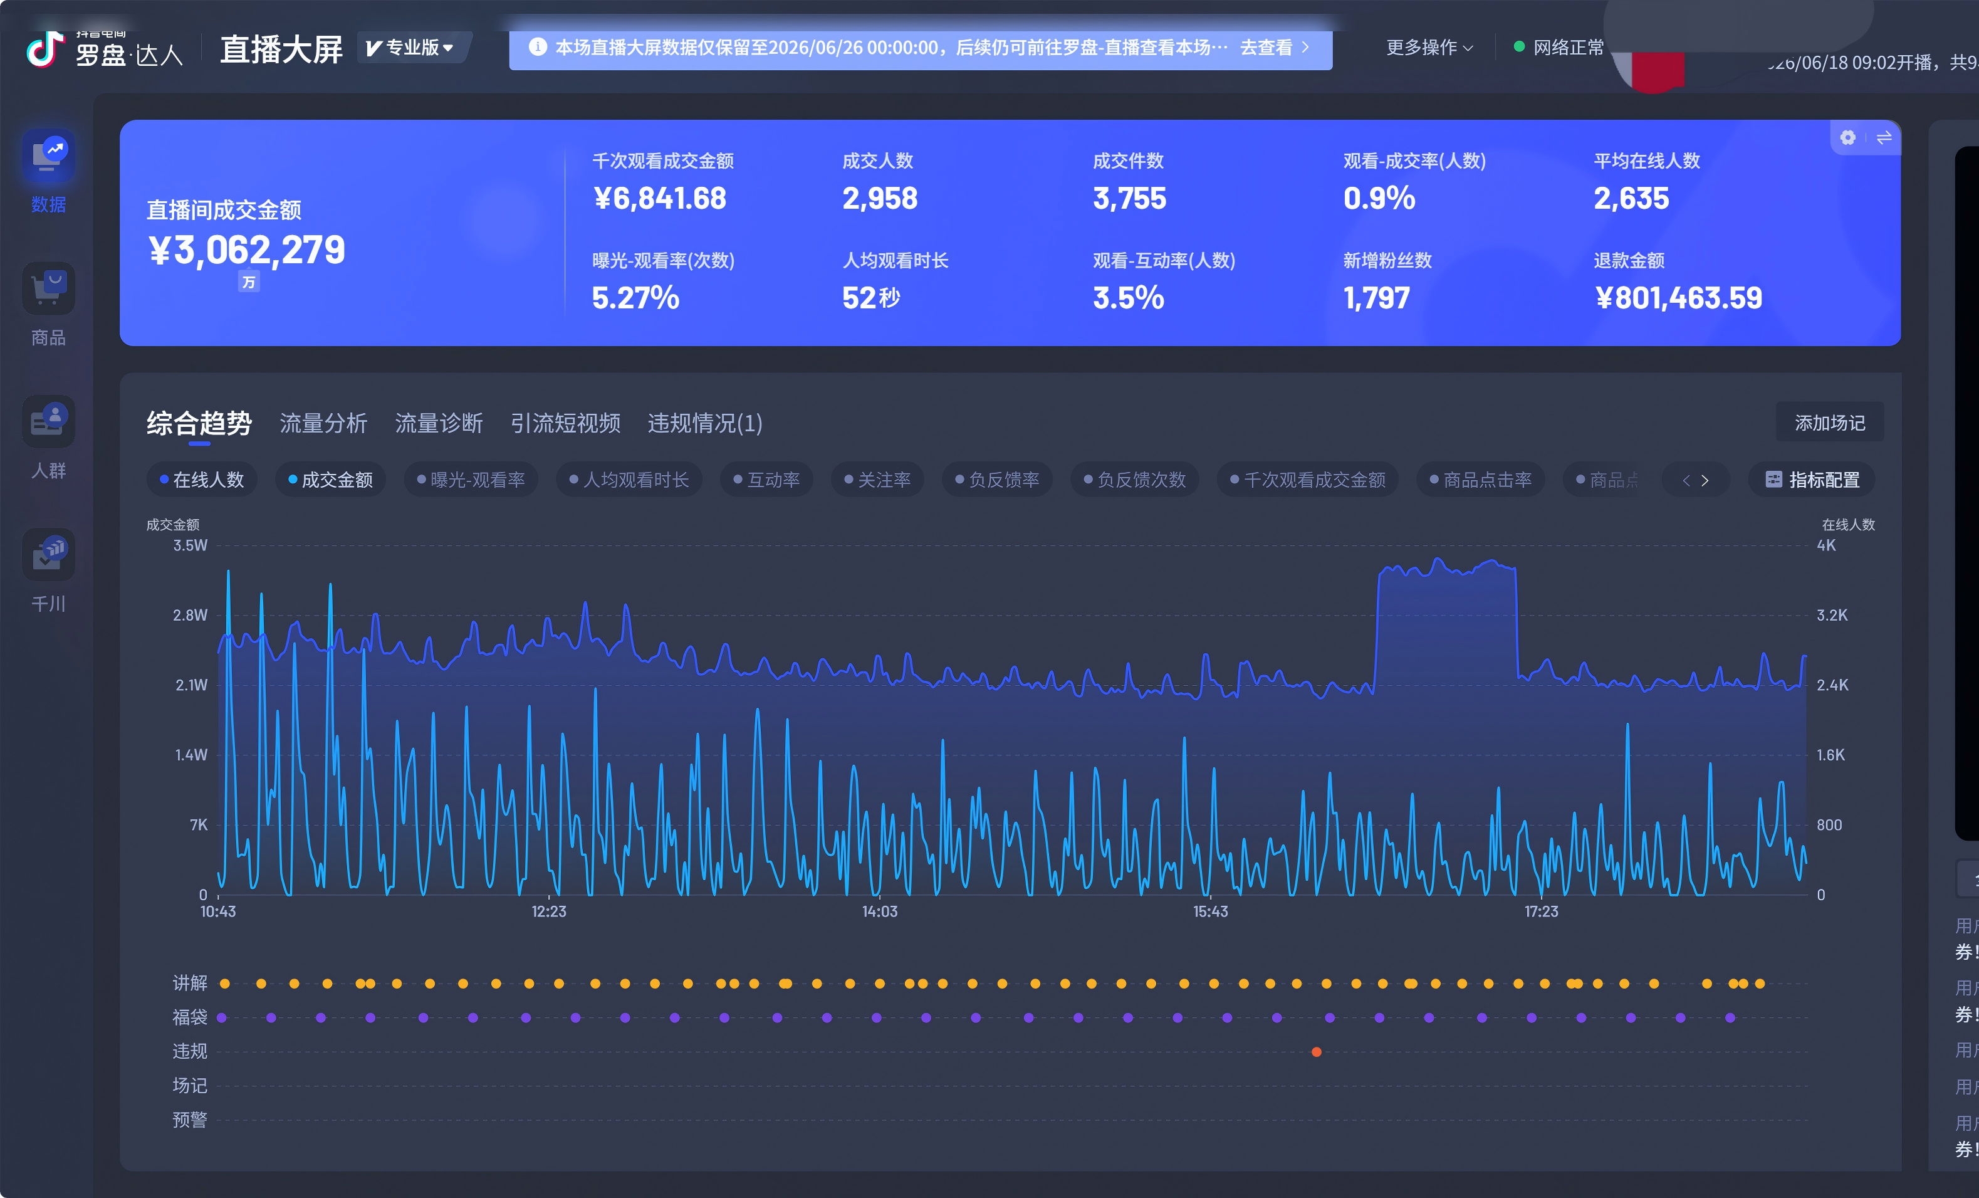The image size is (1979, 1198).
Task: Open the 更多操作 dropdown menu
Action: pos(1429,48)
